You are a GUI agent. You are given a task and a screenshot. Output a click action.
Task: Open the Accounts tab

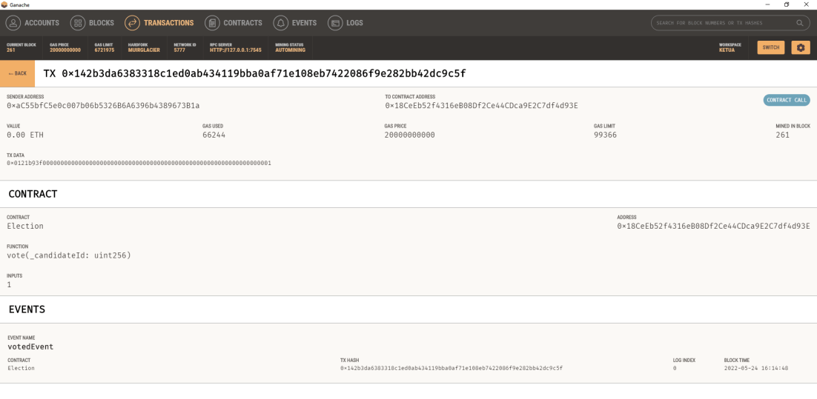(x=42, y=23)
